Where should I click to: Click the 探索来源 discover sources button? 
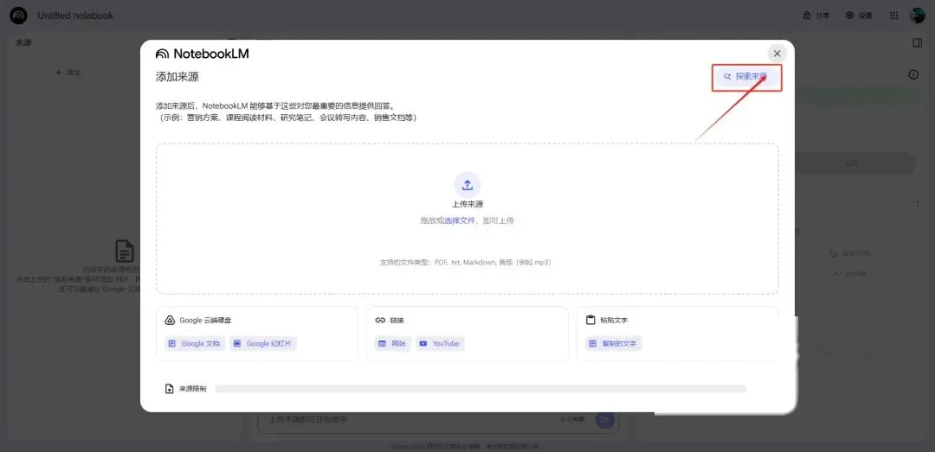click(746, 77)
